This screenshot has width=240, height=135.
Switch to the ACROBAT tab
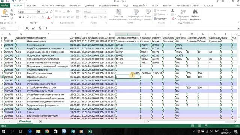coord(208,6)
